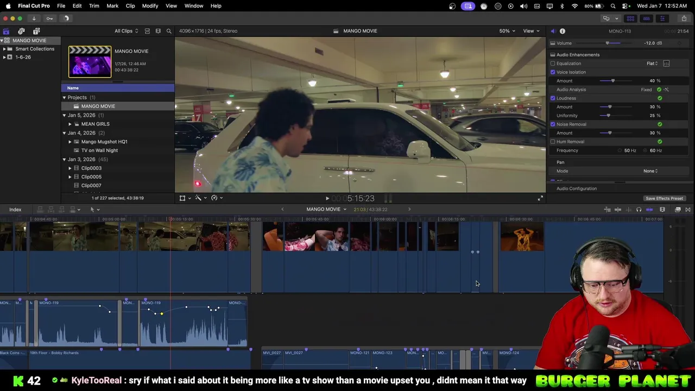Open the retime speed menu
The width and height of the screenshot is (695, 391).
216,198
